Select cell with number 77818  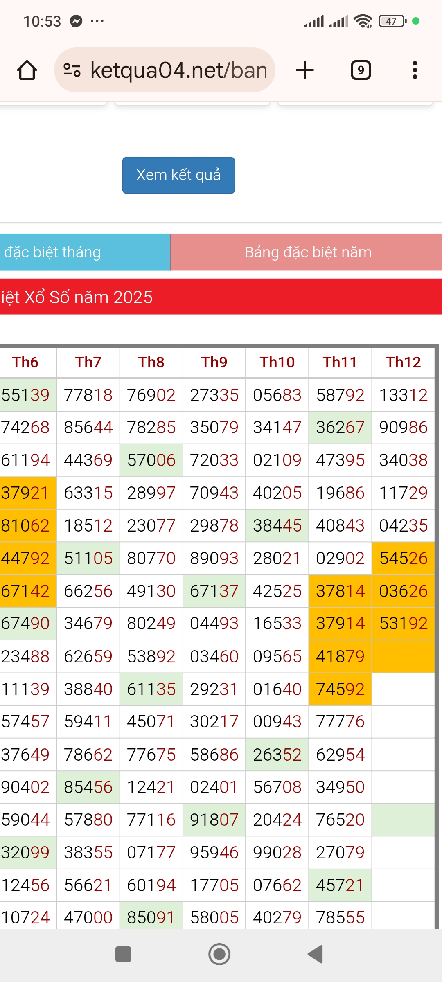click(x=88, y=395)
